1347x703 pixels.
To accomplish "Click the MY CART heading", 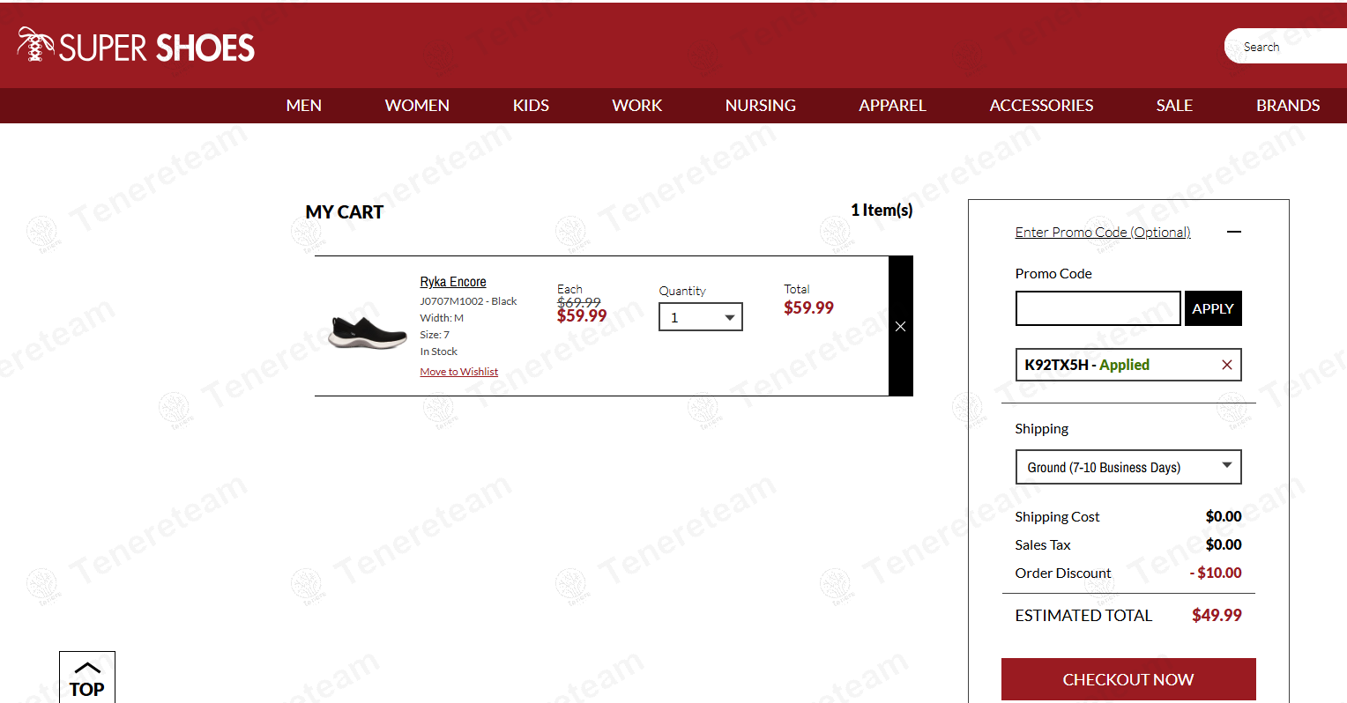I will (345, 212).
